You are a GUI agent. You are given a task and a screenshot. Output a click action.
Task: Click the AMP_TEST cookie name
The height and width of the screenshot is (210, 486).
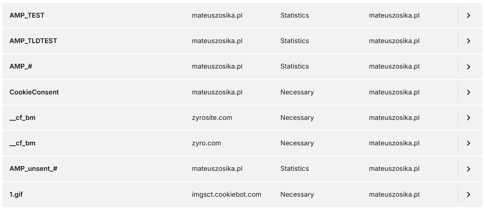[27, 16]
